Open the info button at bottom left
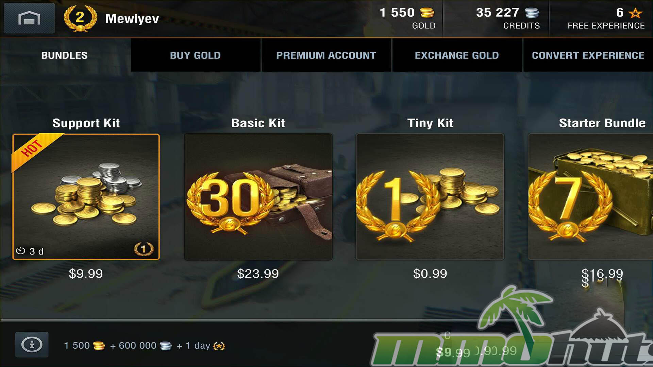 tap(32, 345)
